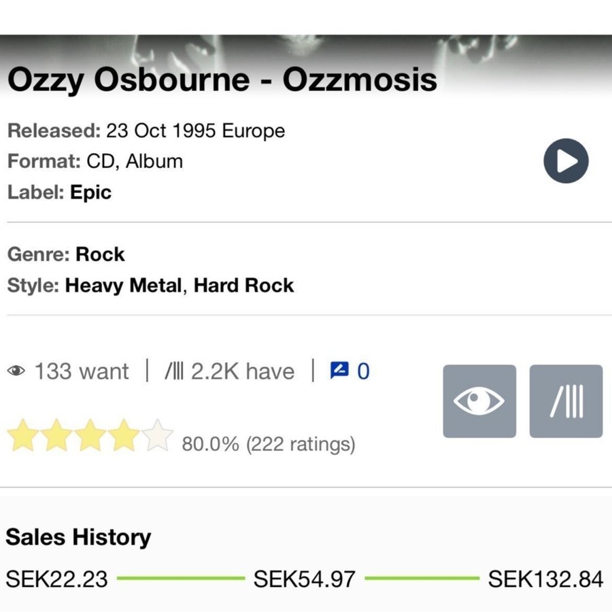612x612 pixels.
Task: Select the median sale price SEK54.97
Action: [x=305, y=579]
